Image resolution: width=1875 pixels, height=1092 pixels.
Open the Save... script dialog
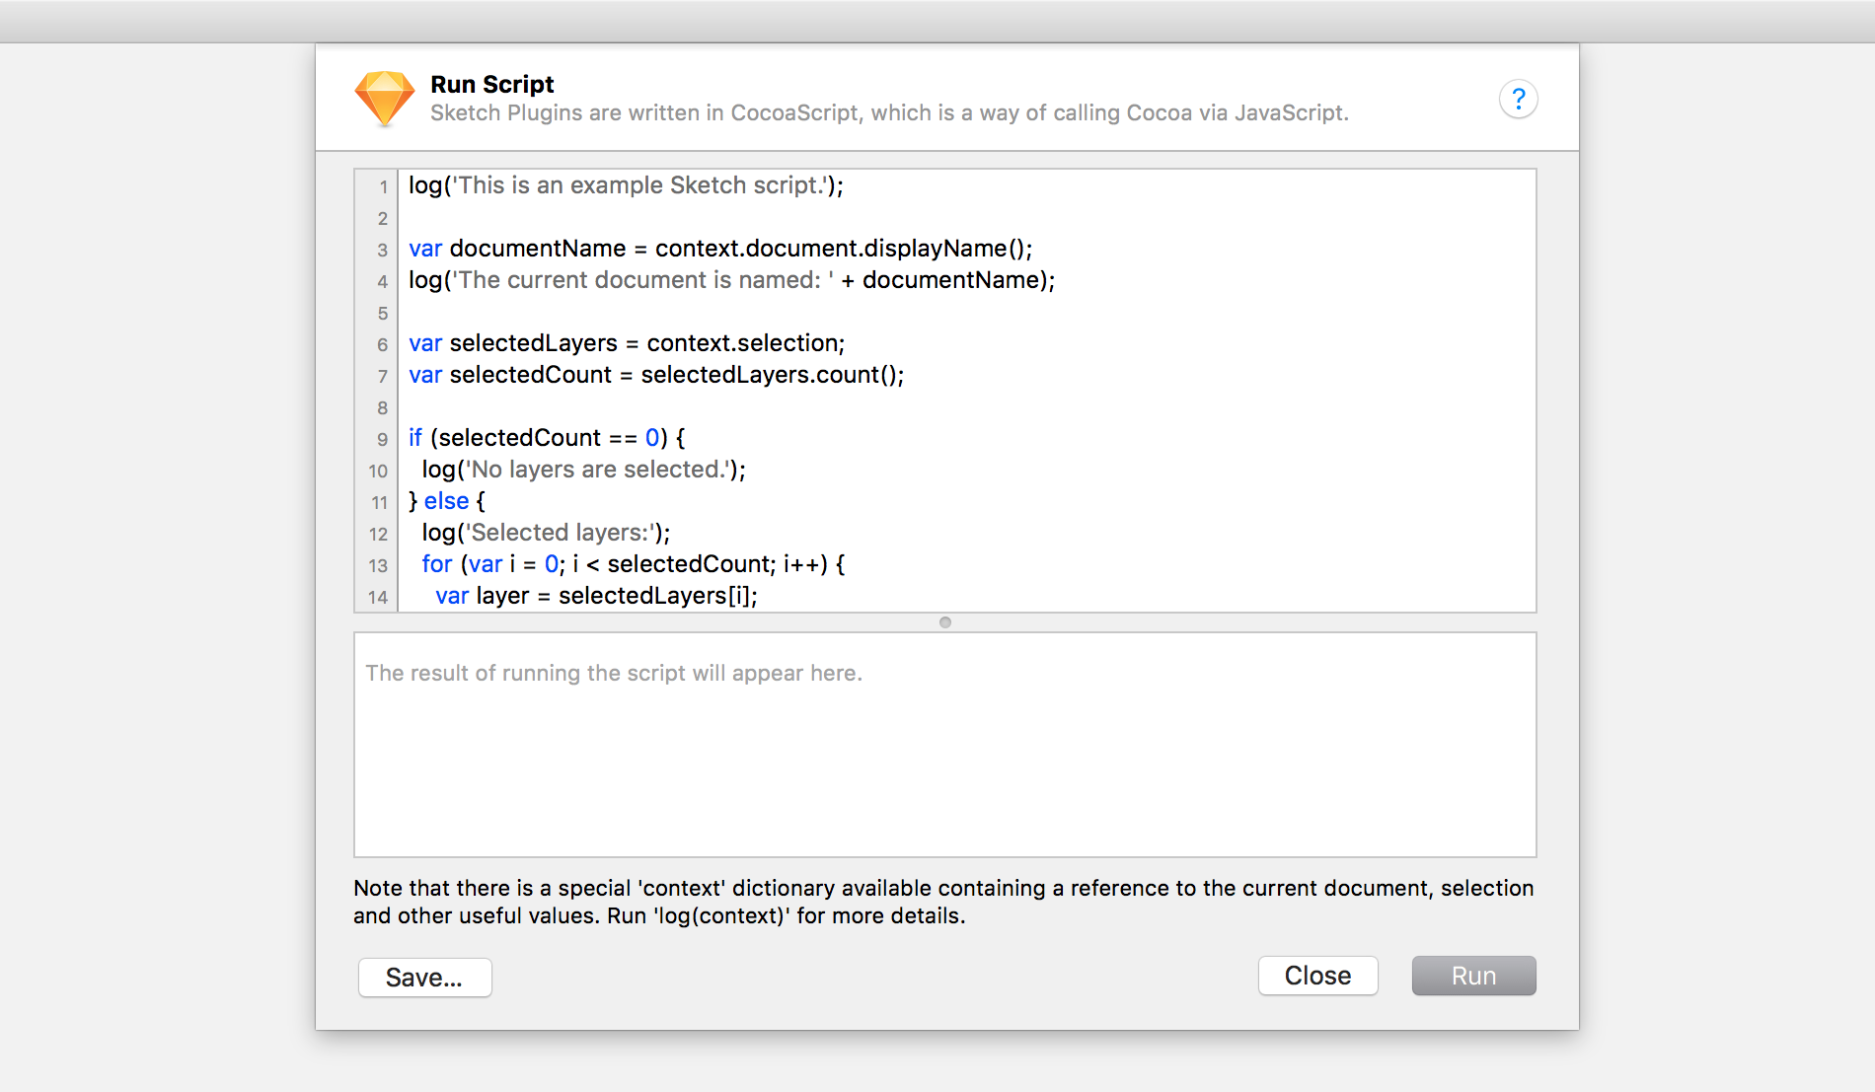(x=424, y=978)
